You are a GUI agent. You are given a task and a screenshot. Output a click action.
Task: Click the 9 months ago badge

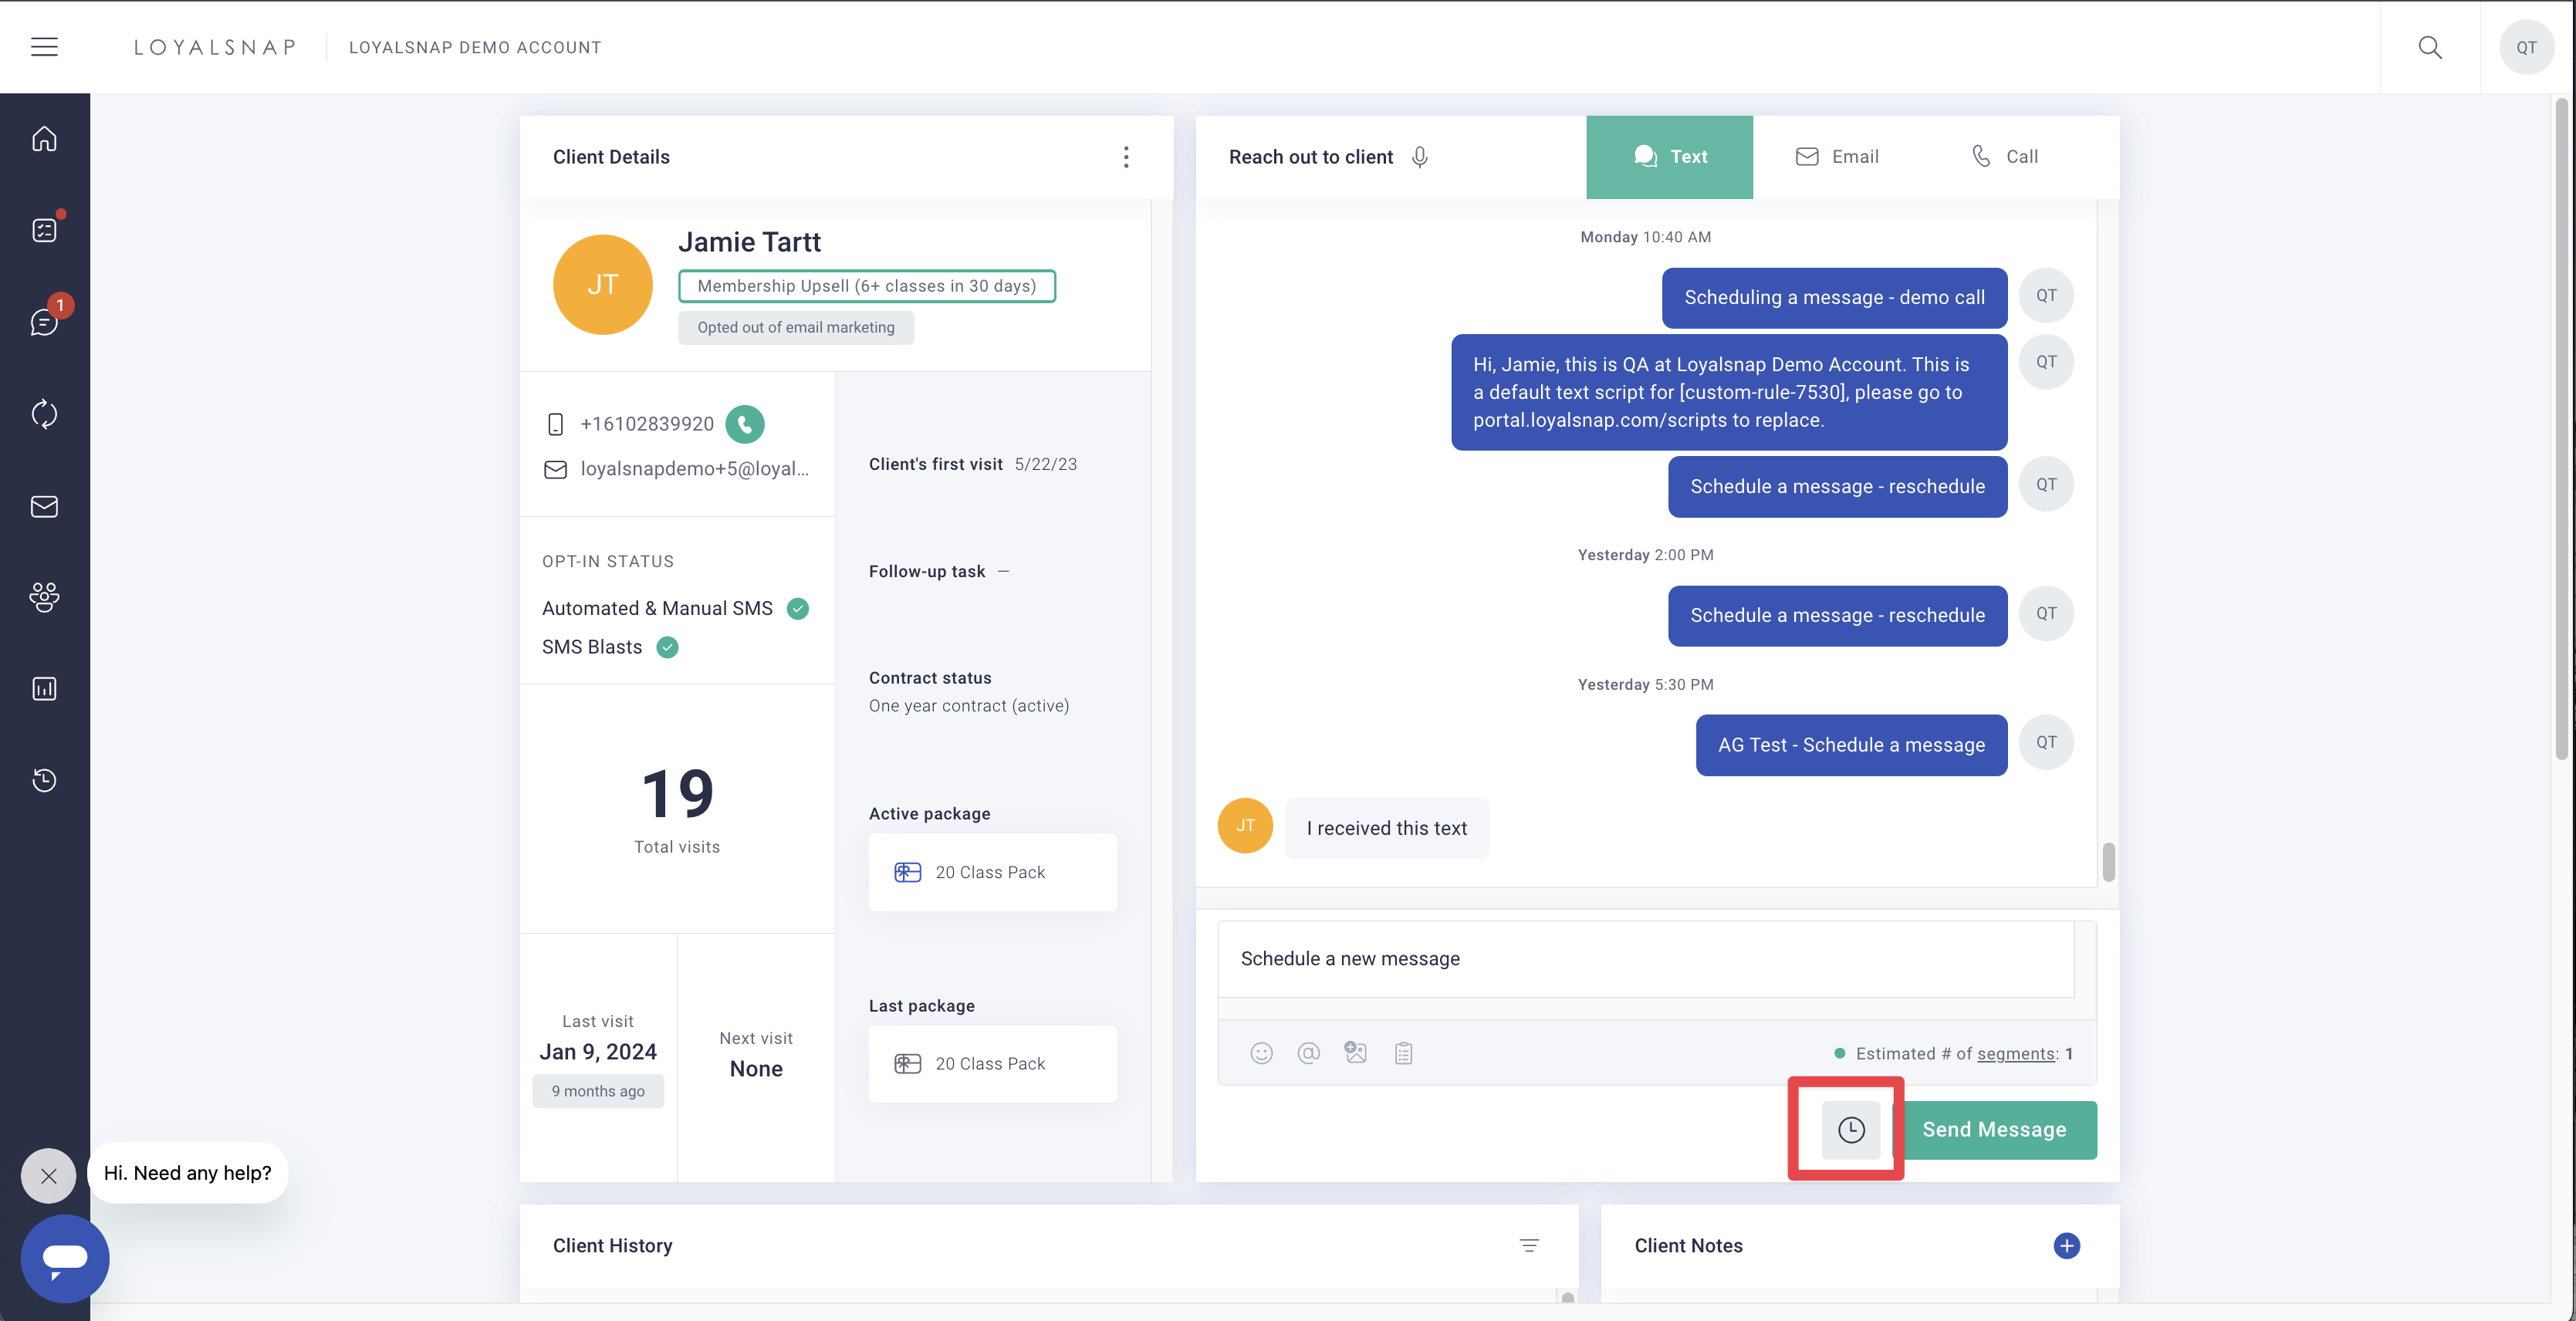pos(598,1091)
